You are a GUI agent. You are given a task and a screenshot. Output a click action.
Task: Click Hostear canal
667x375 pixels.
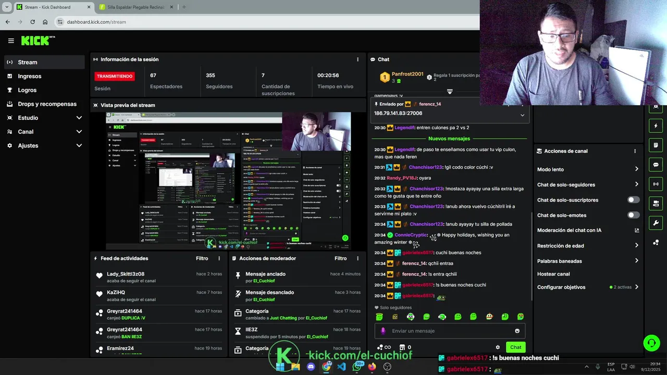553,274
